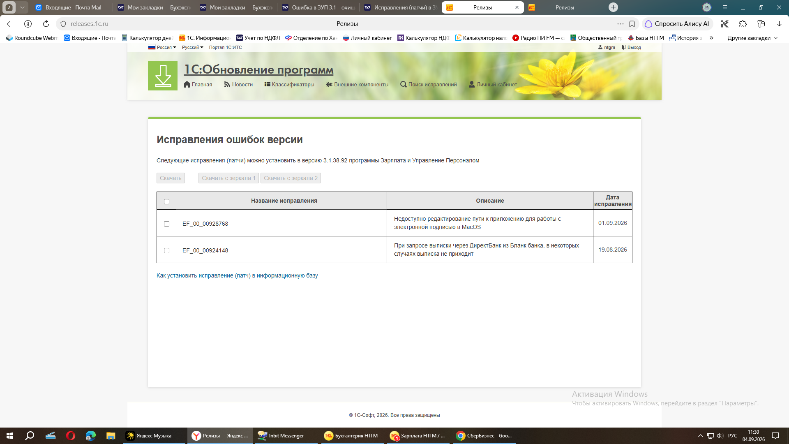
Task: Check the EF_00_00928768 patch checkbox
Action: click(x=166, y=224)
